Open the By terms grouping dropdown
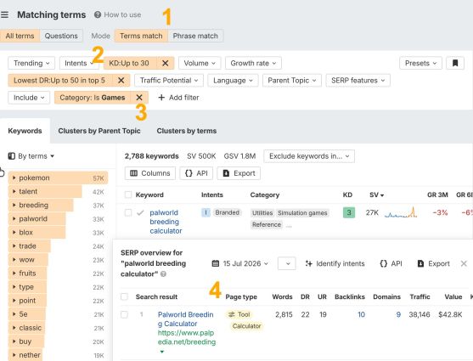The image size is (473, 361). (x=31, y=156)
